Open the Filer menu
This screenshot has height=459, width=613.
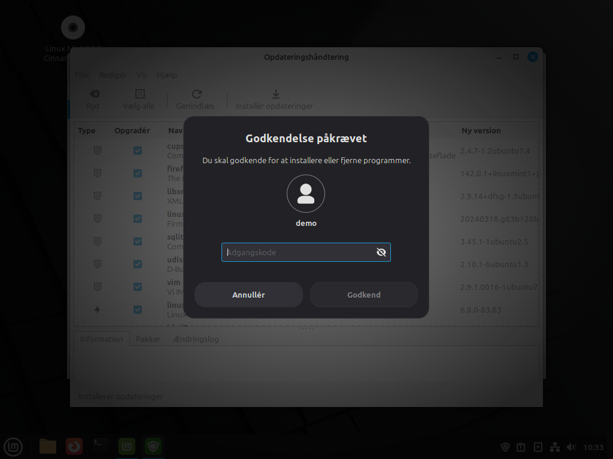[82, 75]
